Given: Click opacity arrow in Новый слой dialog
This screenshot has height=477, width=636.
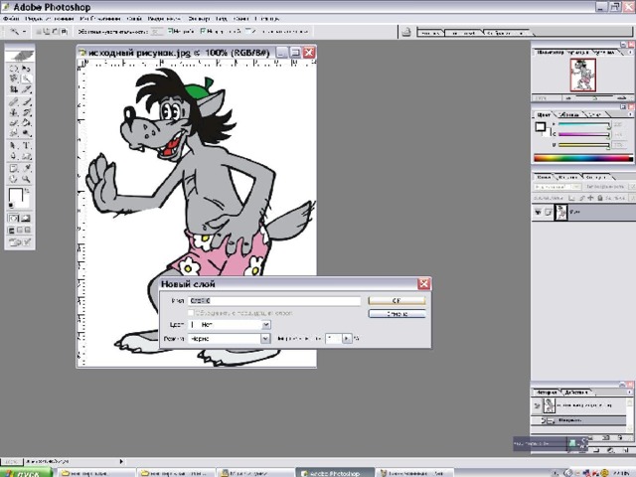Looking at the screenshot, I should pyautogui.click(x=347, y=338).
